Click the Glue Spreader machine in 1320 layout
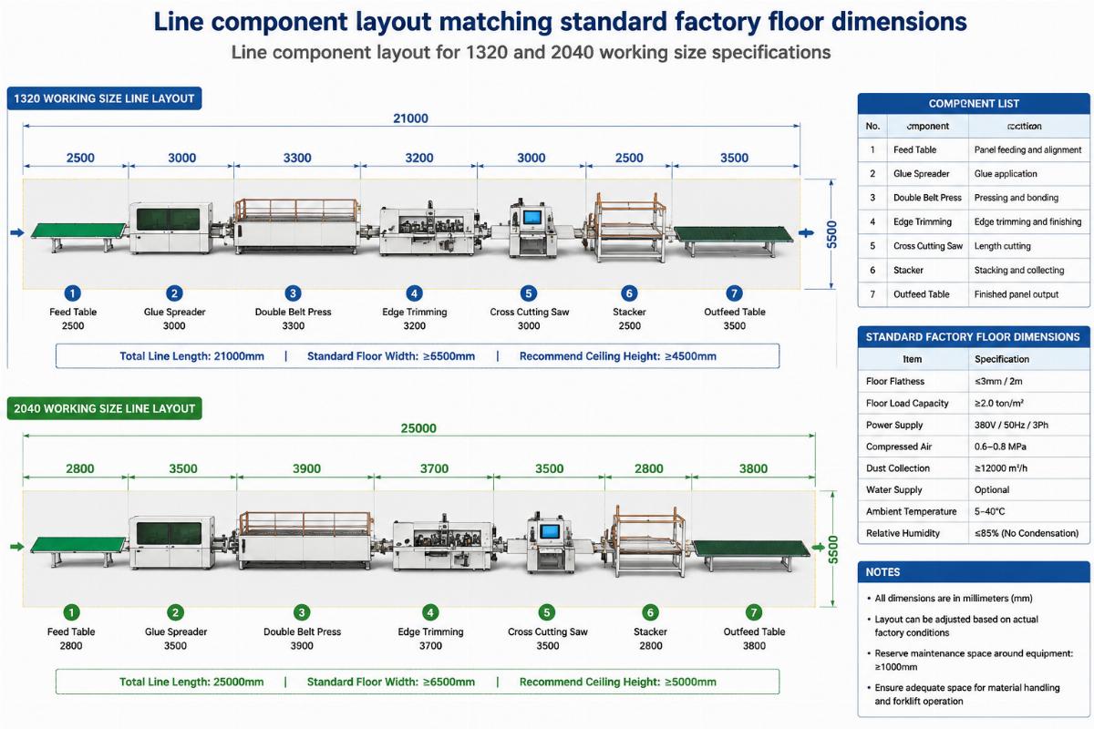 (173, 228)
